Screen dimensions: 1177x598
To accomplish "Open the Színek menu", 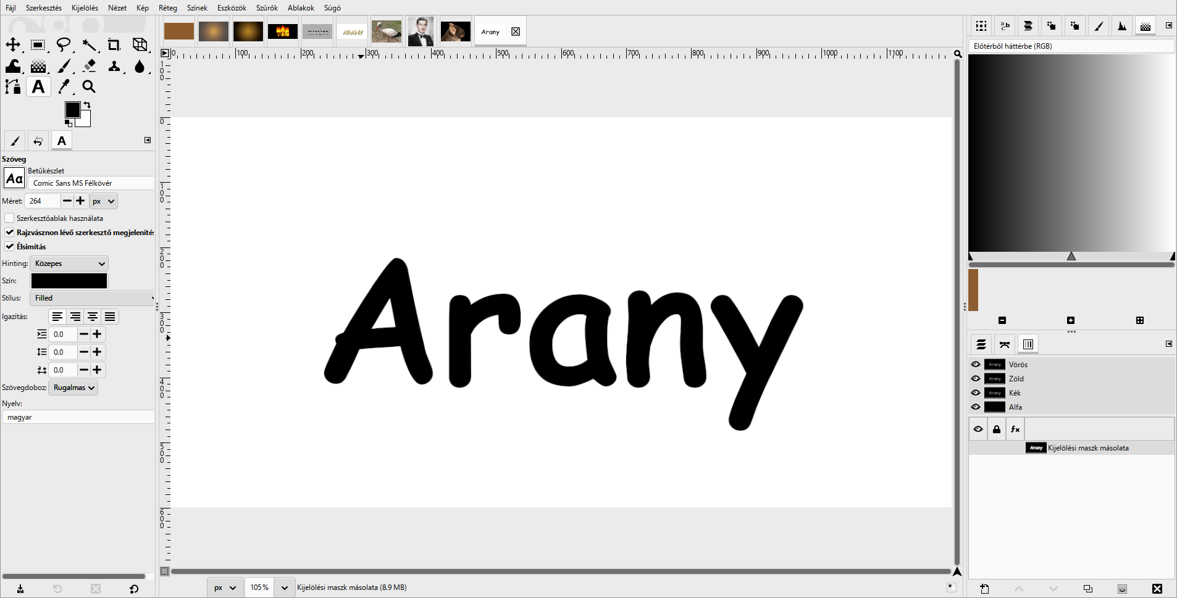I will tap(197, 8).
